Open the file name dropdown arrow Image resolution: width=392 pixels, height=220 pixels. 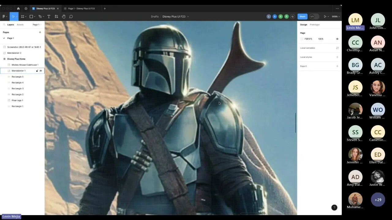click(x=188, y=16)
